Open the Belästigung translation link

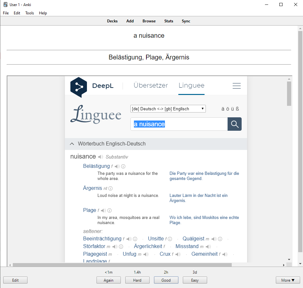[x=97, y=166]
